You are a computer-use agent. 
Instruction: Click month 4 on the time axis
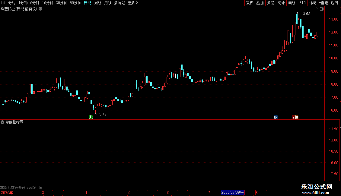pos(86,193)
